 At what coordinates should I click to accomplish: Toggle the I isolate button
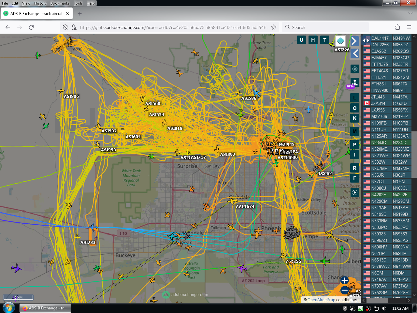pyautogui.click(x=354, y=155)
